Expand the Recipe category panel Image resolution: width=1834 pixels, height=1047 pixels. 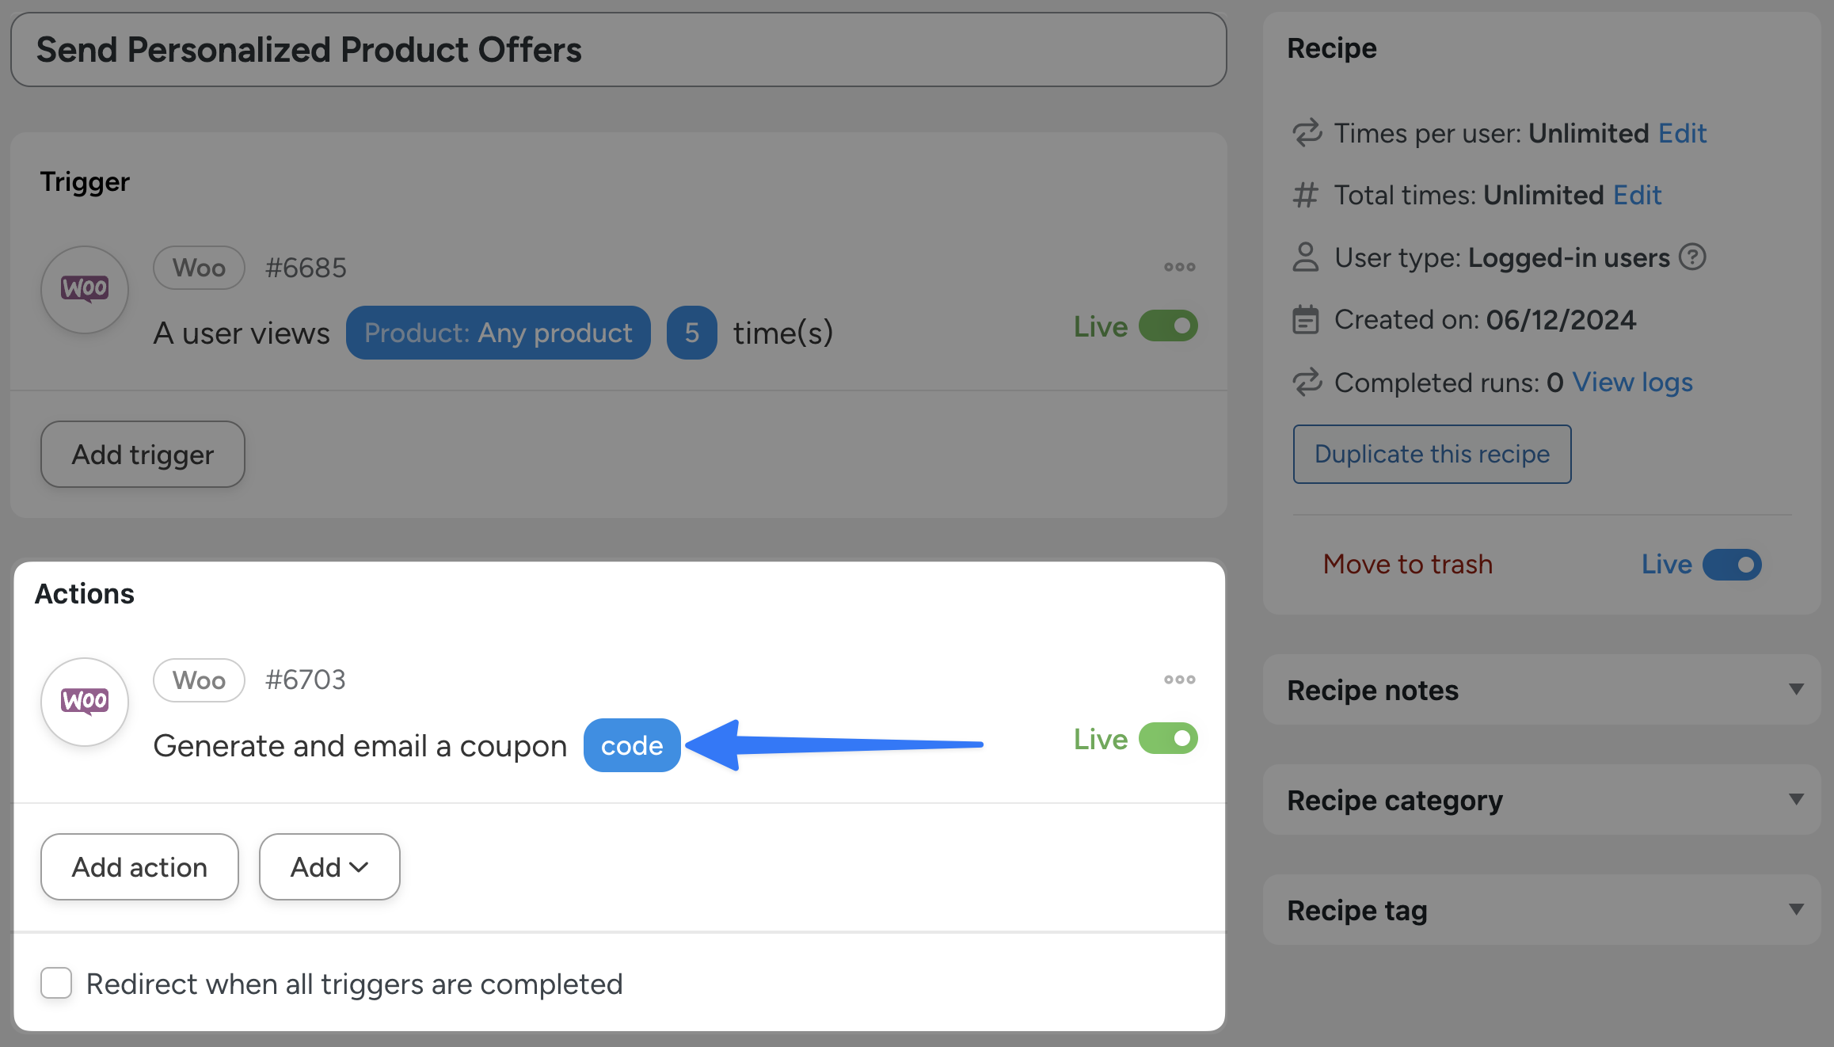(1796, 800)
